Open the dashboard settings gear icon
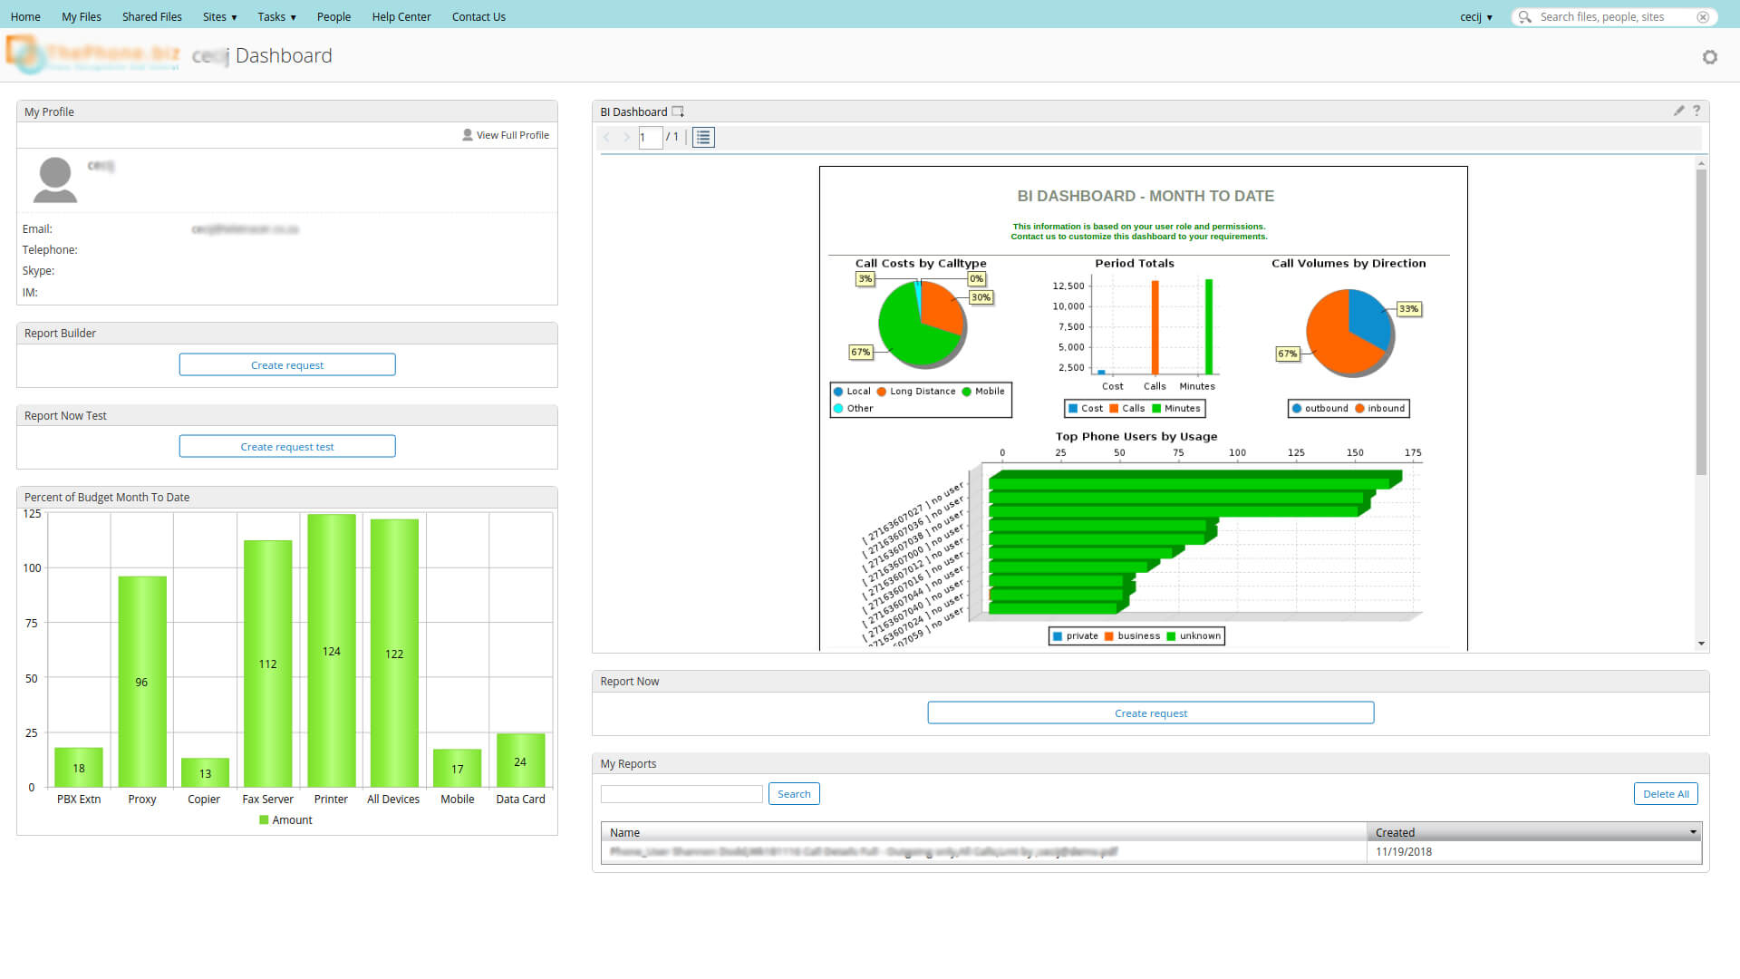This screenshot has width=1740, height=979. (1709, 57)
